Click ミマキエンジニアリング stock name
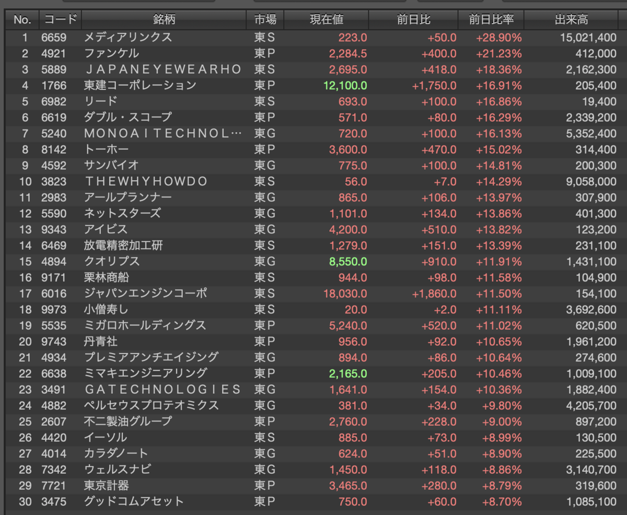 pyautogui.click(x=145, y=373)
